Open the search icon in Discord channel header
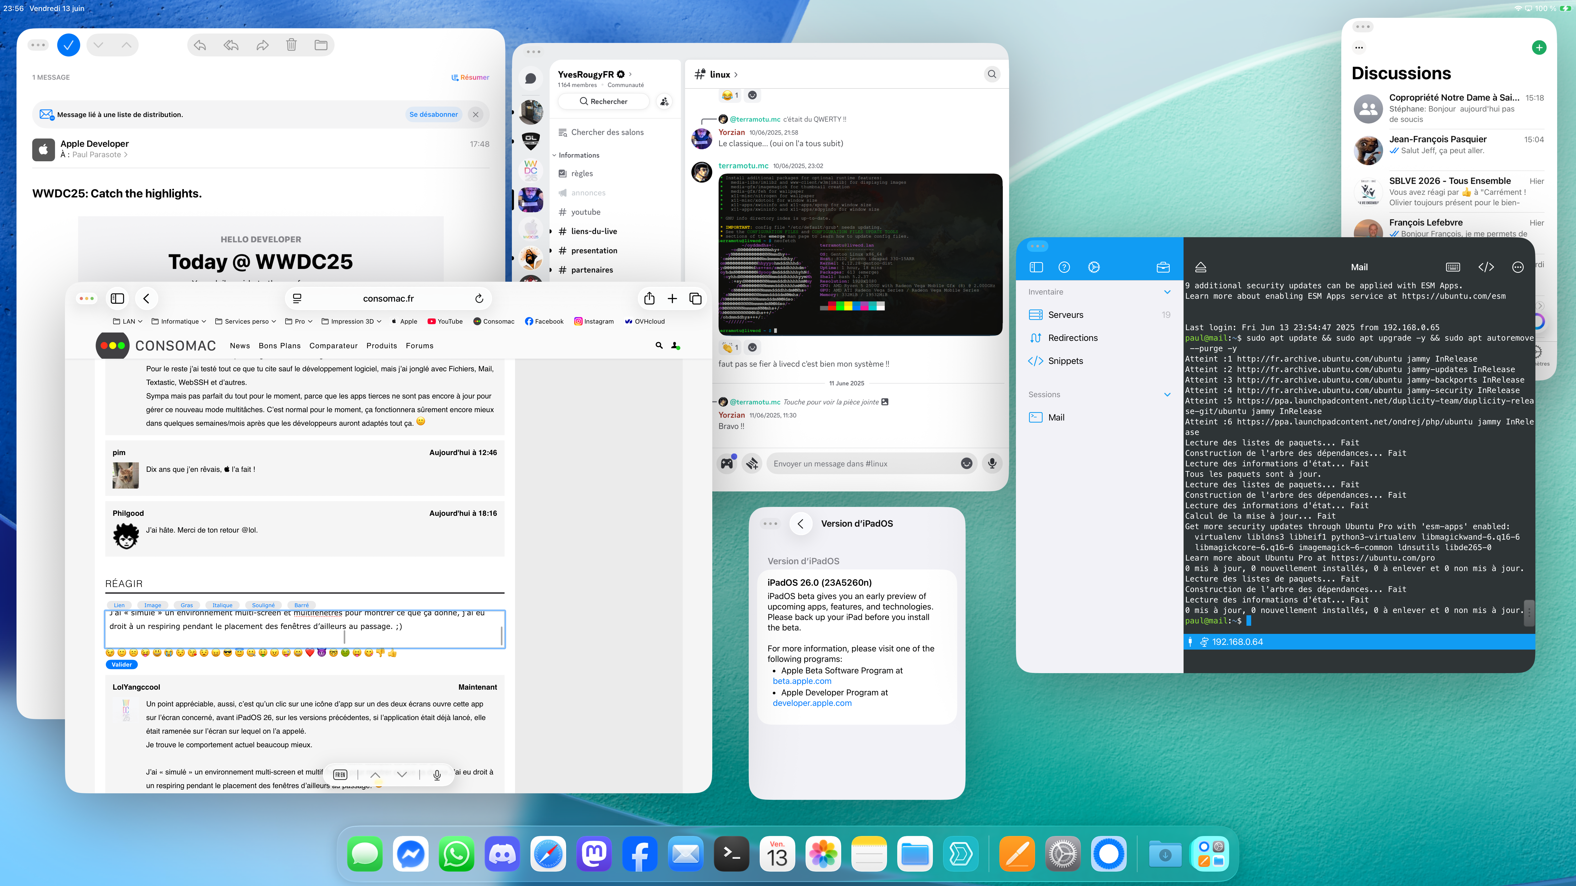 click(x=992, y=74)
